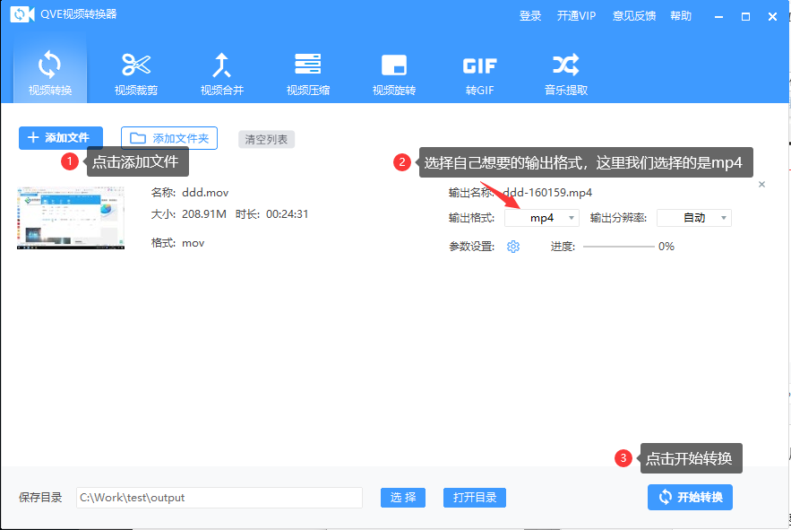
Task: Select the 转GIF tool
Action: [x=479, y=73]
